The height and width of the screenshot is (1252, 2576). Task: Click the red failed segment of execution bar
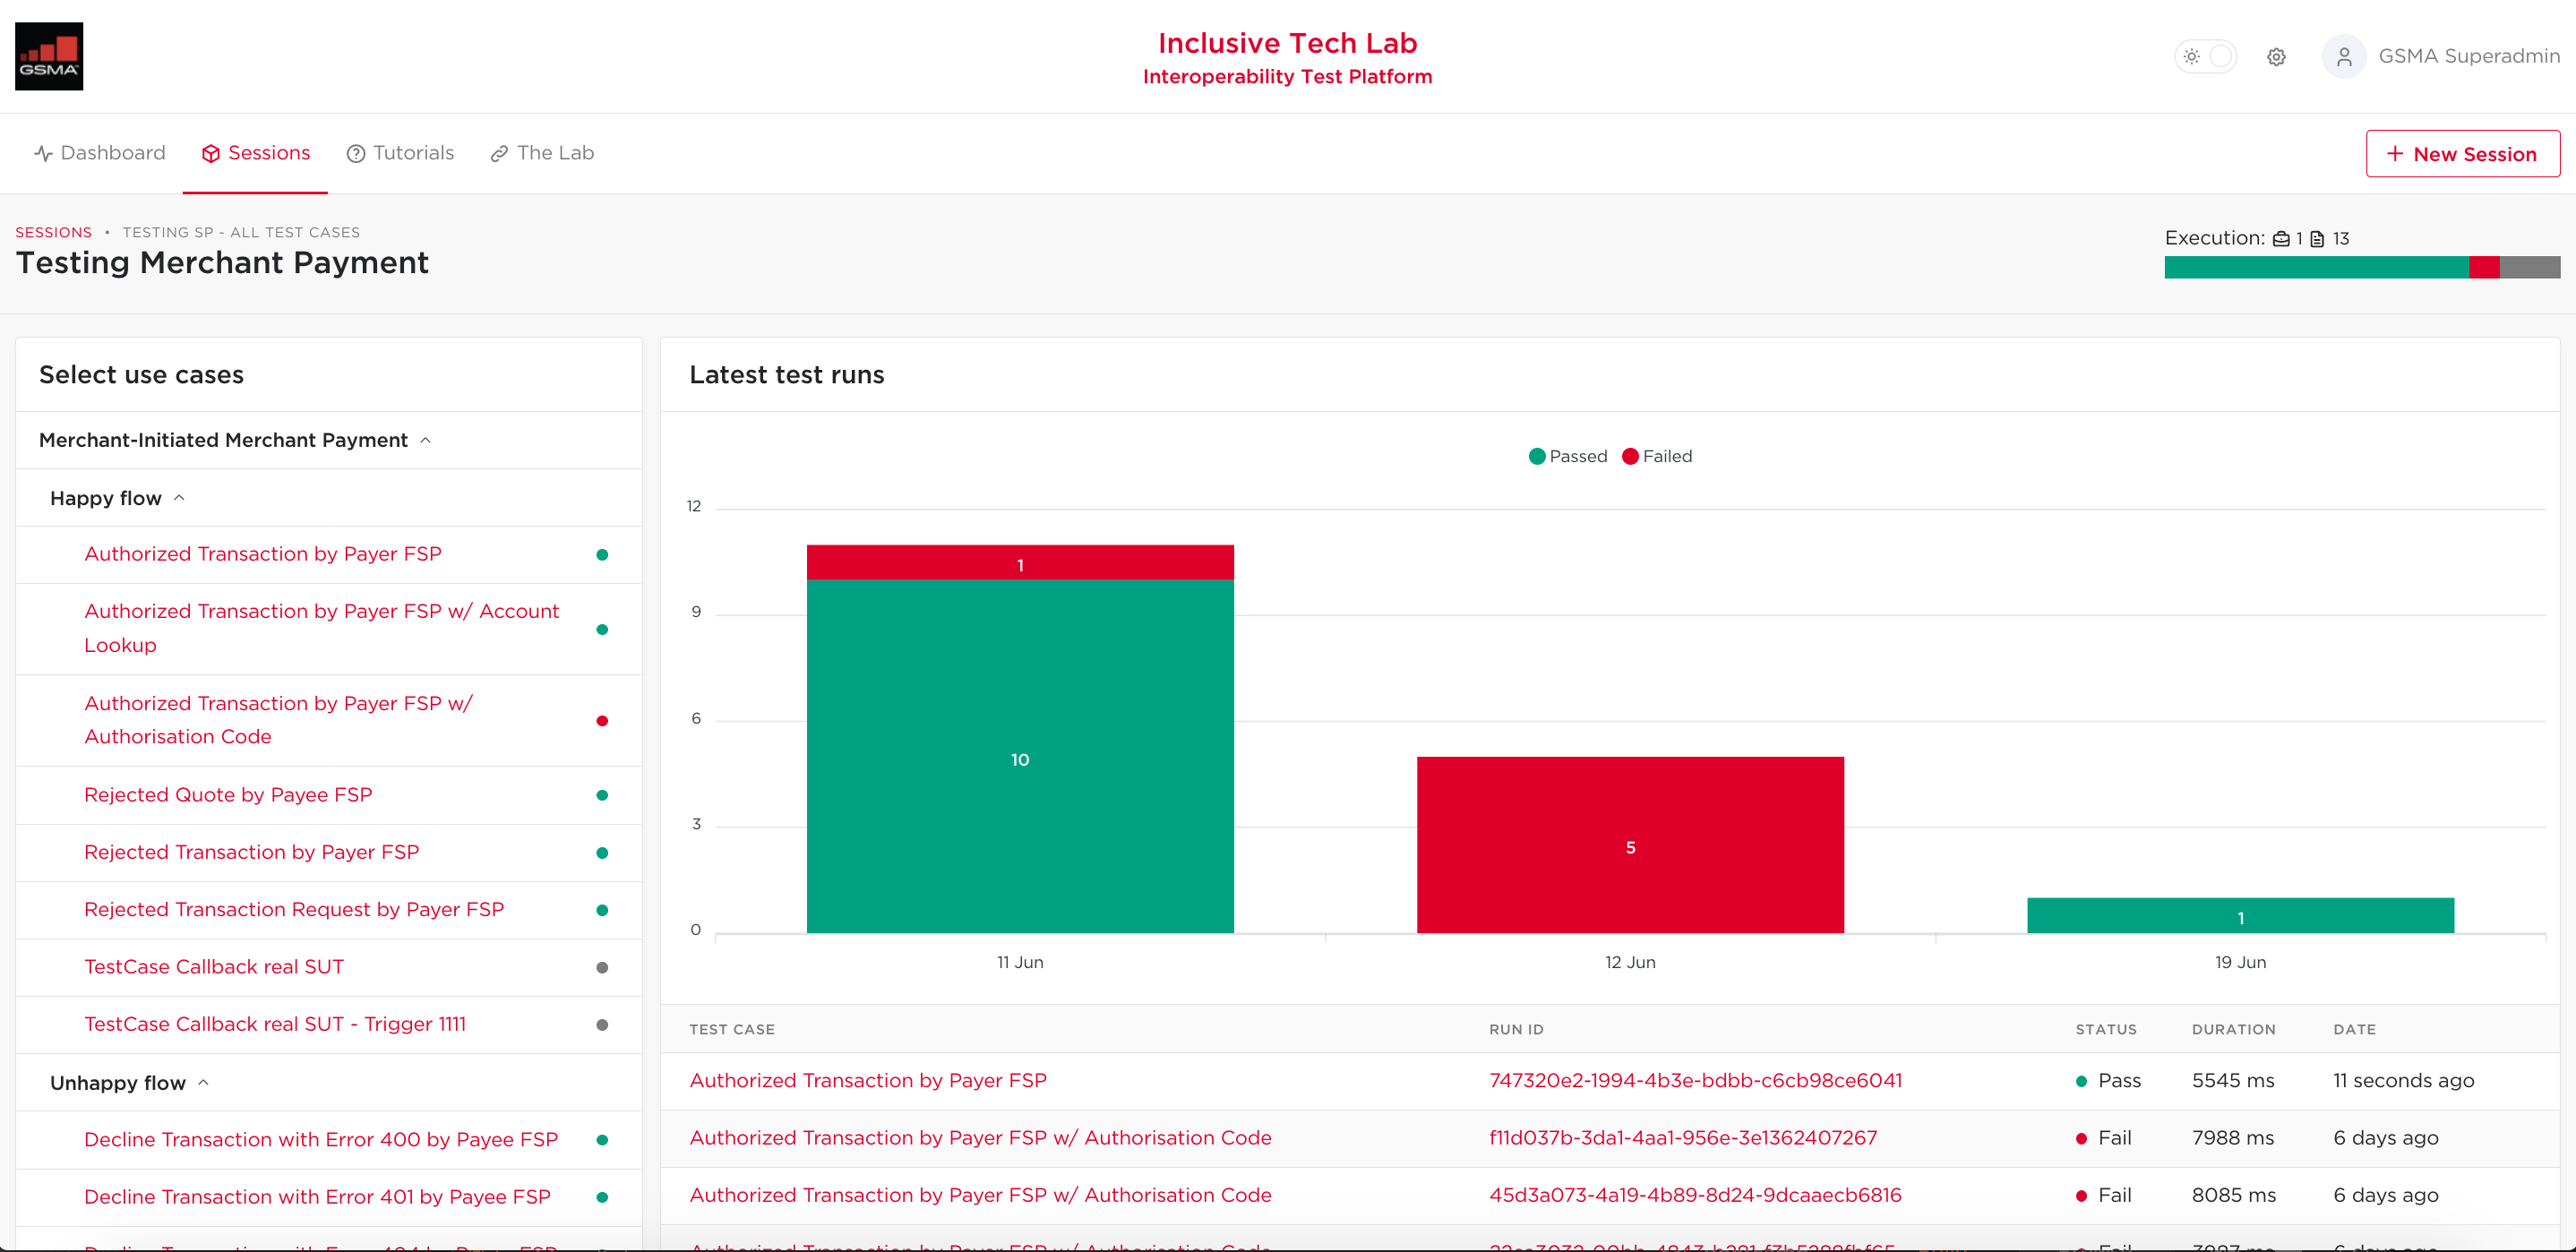pos(2484,267)
